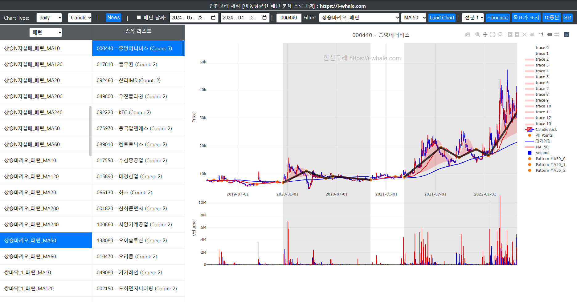
Task: Activate the Pan tool in chart toolbar
Action: [485, 34]
